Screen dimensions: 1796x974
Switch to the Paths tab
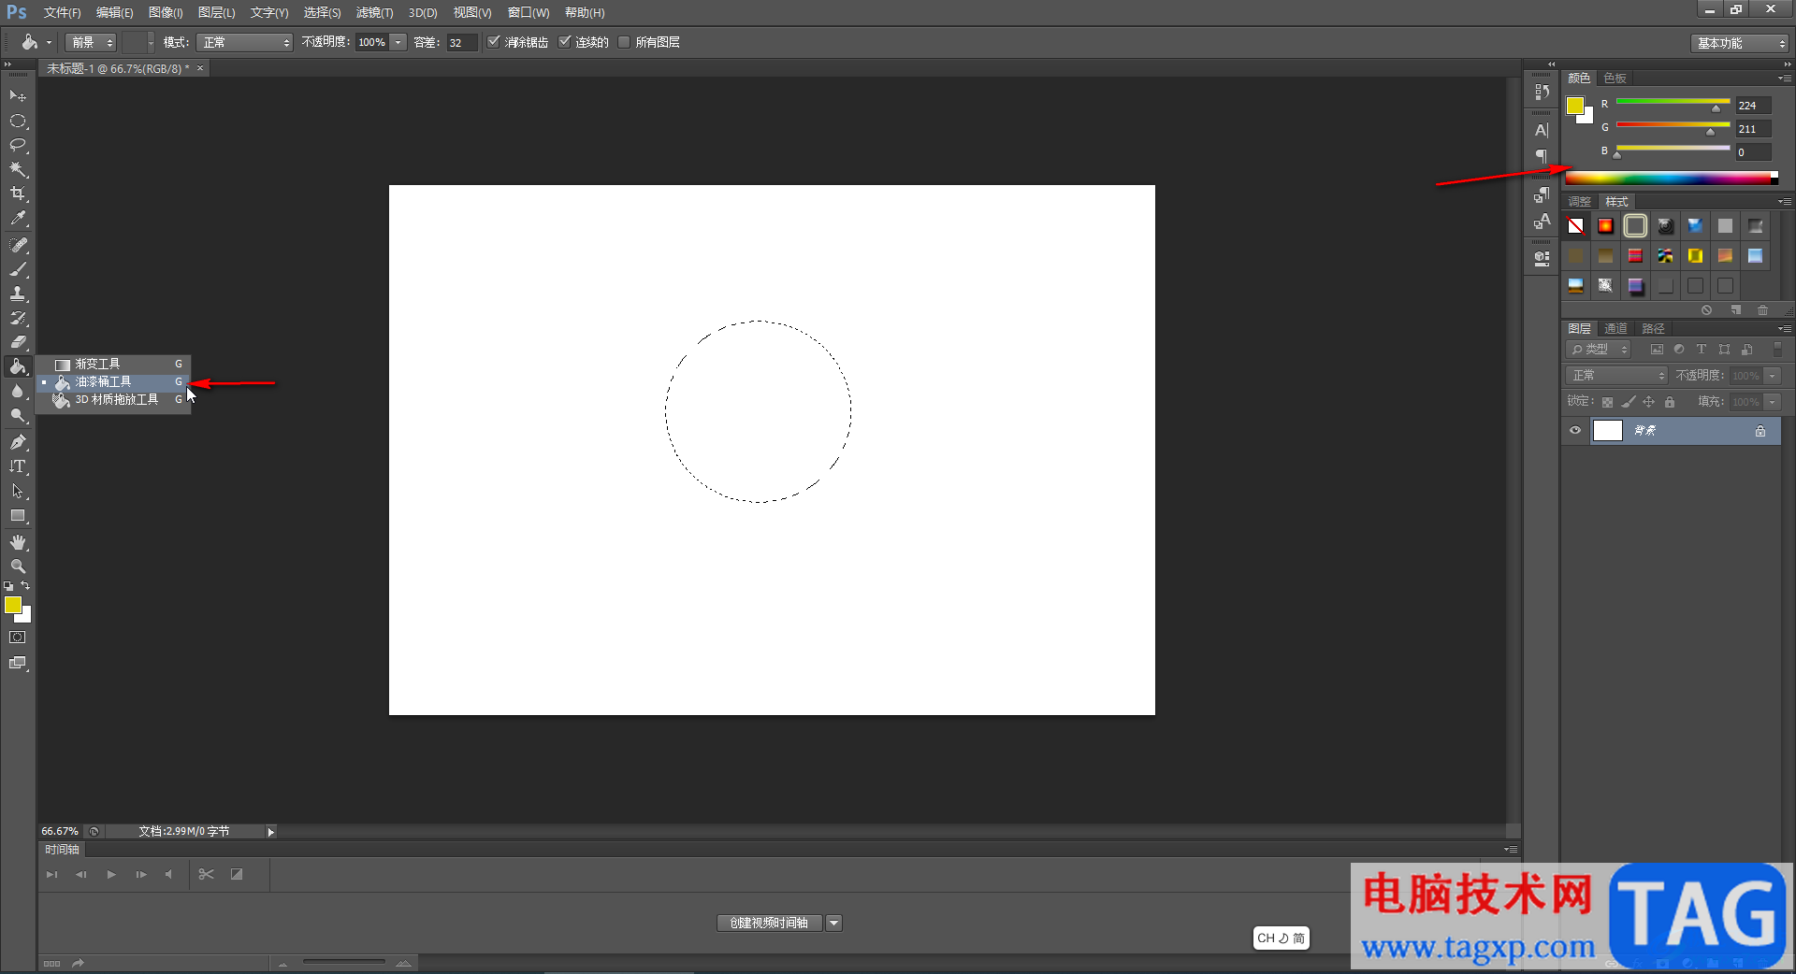point(1653,329)
